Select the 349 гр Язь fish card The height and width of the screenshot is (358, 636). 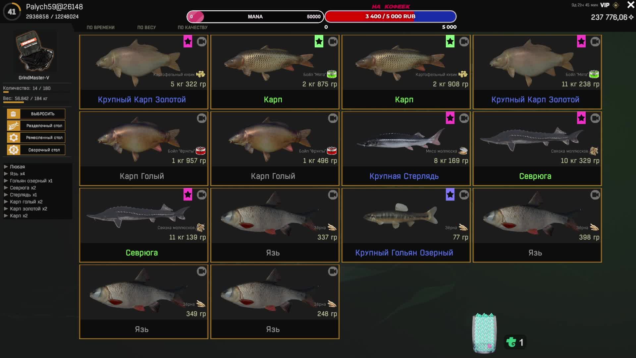click(x=144, y=302)
